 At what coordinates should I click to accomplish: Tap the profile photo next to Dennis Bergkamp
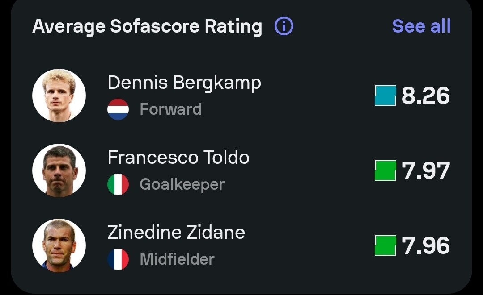coord(59,96)
